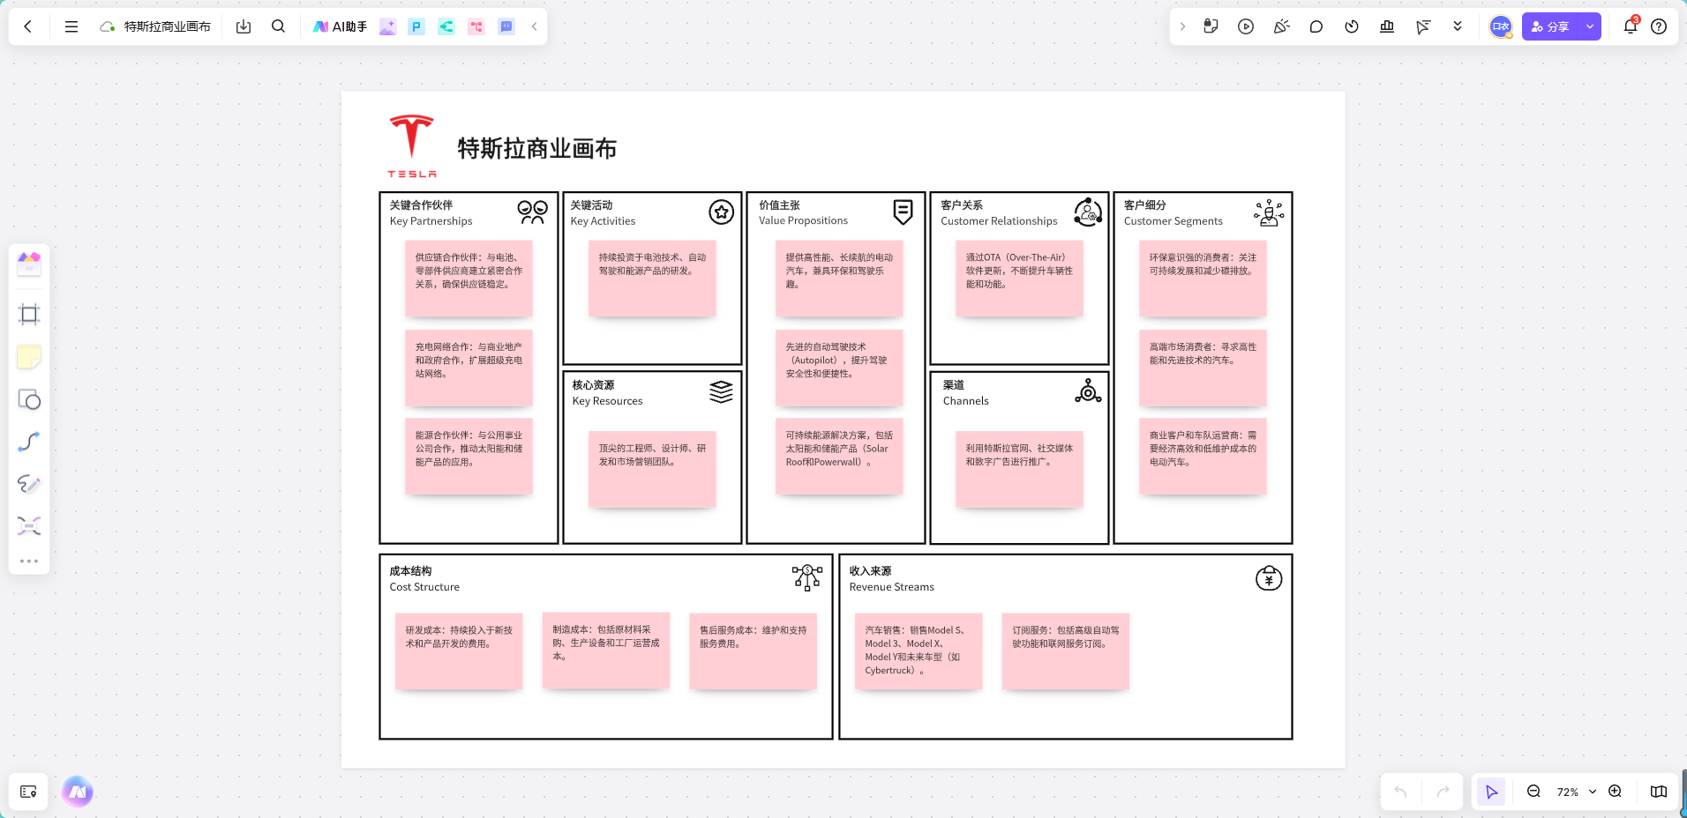
Task: Open the 72% zoom level dropdown
Action: click(x=1576, y=792)
